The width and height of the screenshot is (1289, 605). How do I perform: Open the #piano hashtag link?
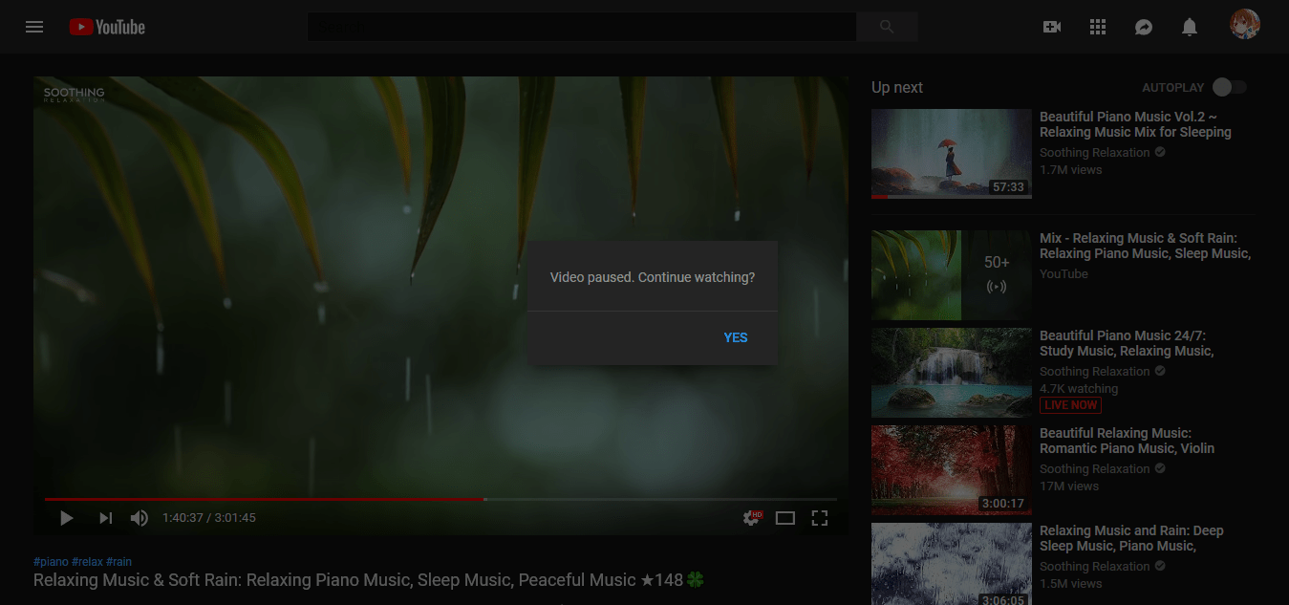(x=49, y=561)
